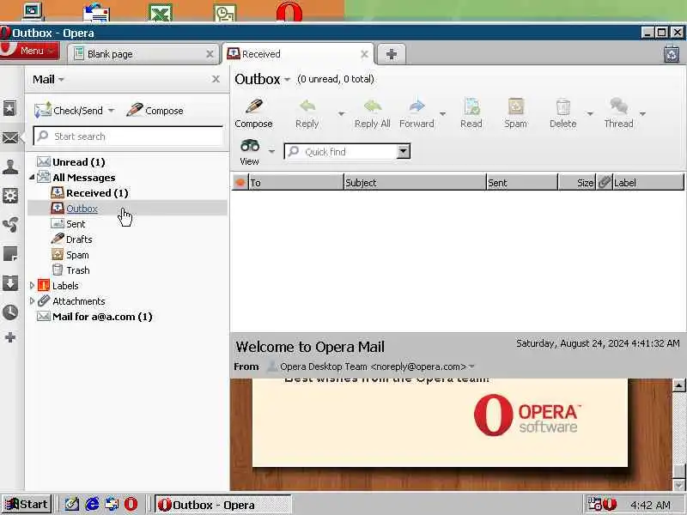Switch to the Received tab
Image resolution: width=687 pixels, height=515 pixels.
pos(298,54)
